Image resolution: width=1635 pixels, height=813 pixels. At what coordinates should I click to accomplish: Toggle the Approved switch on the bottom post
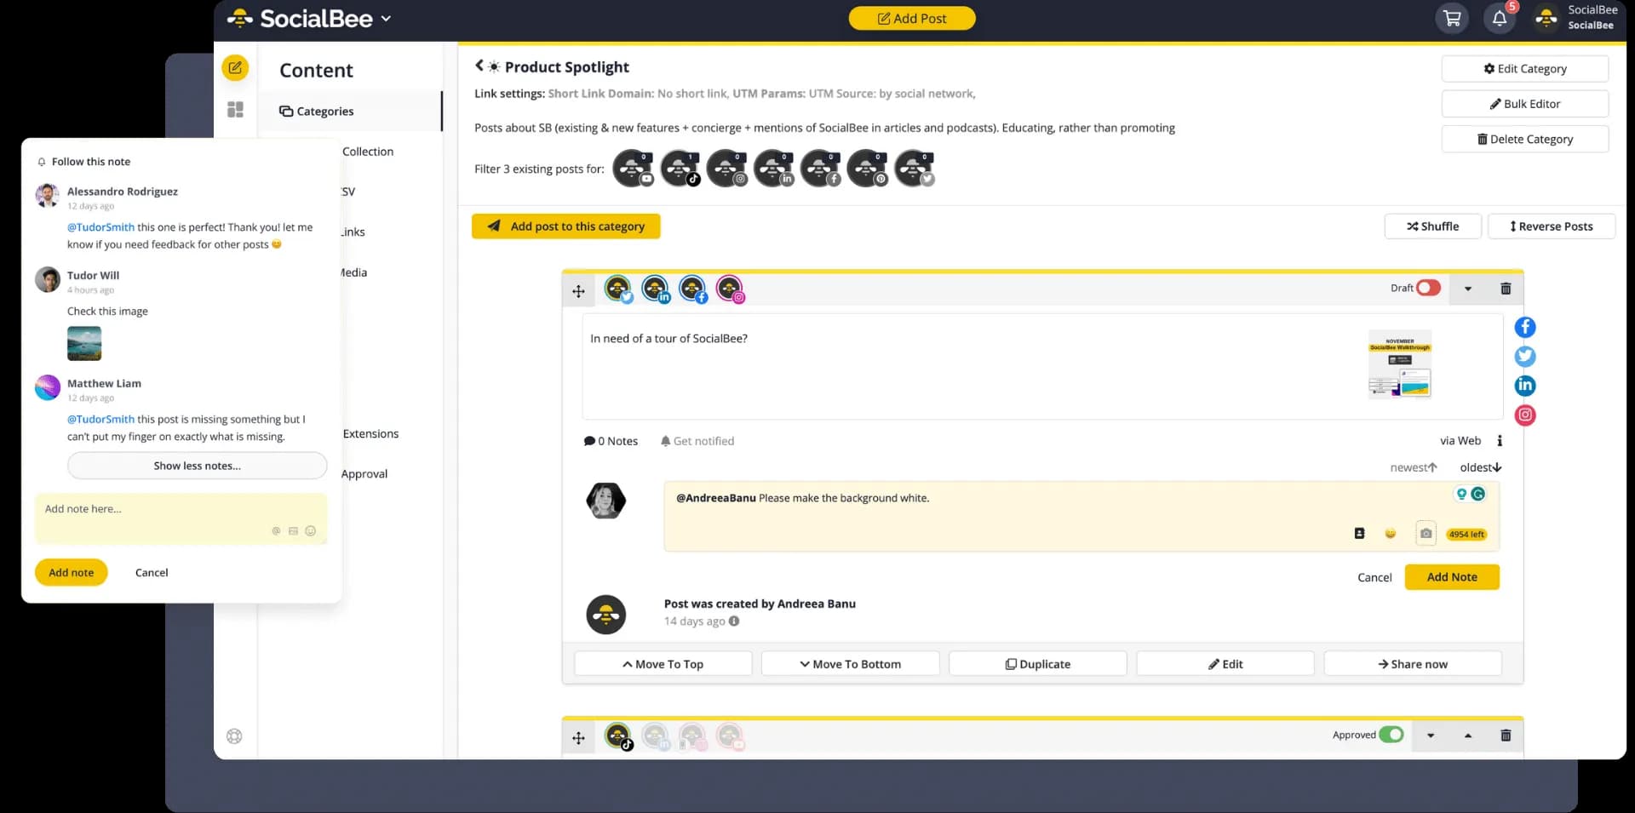coord(1391,734)
